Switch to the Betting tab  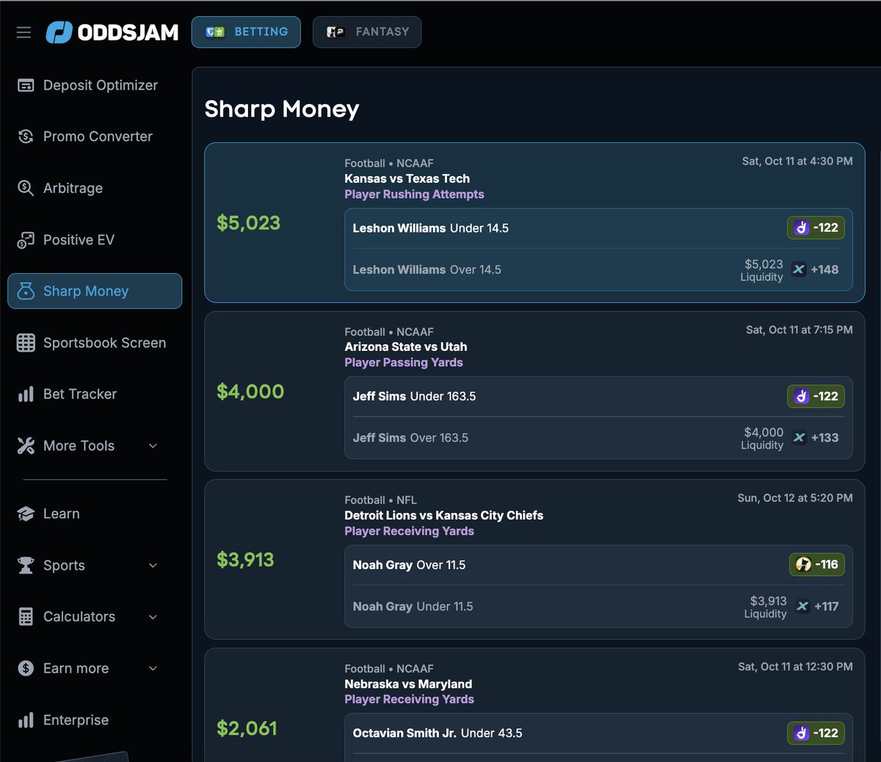point(246,32)
